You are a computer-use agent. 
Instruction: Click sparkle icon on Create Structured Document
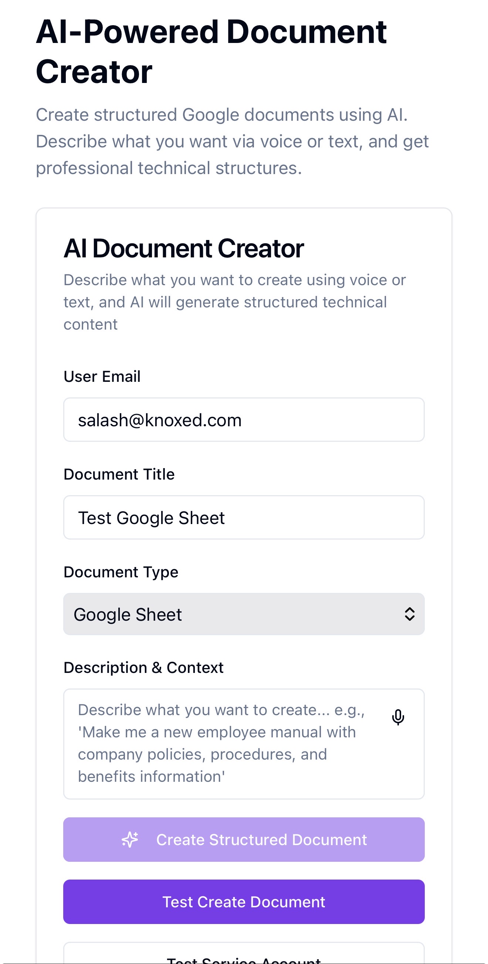[130, 840]
